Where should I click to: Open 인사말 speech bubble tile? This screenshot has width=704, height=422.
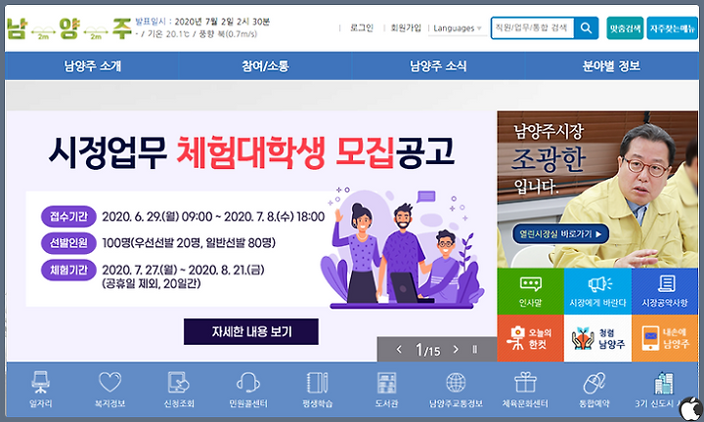tap(530, 291)
